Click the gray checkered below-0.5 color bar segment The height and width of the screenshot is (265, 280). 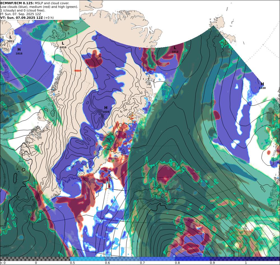click(35, 259)
